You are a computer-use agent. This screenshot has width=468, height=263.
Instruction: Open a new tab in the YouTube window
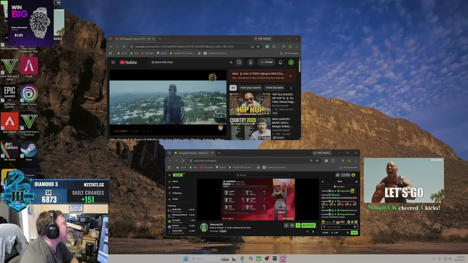(x=160, y=39)
